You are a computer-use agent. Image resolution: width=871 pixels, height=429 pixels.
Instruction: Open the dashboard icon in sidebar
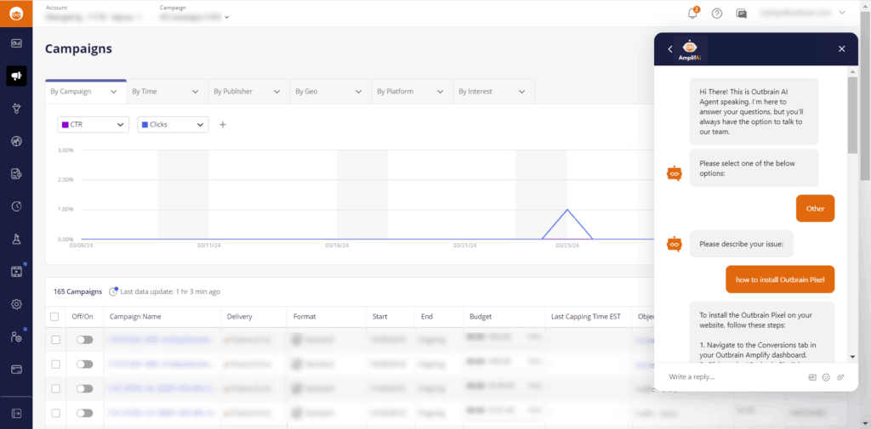(x=16, y=44)
